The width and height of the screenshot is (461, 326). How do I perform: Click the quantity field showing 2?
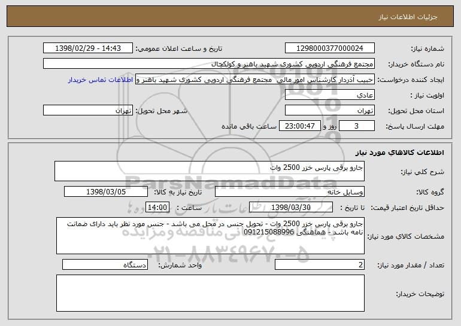(320, 264)
